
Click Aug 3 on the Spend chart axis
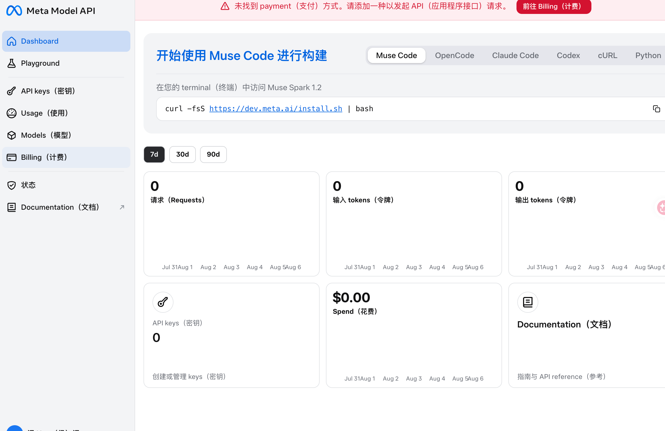(414, 378)
